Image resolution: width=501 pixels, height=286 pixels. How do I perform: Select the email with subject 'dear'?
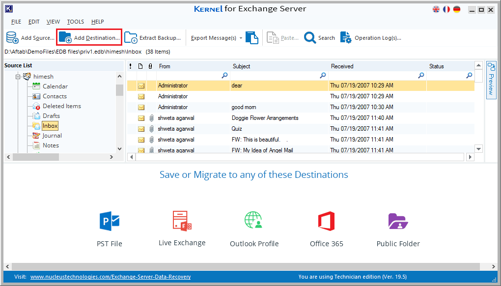tap(300, 86)
